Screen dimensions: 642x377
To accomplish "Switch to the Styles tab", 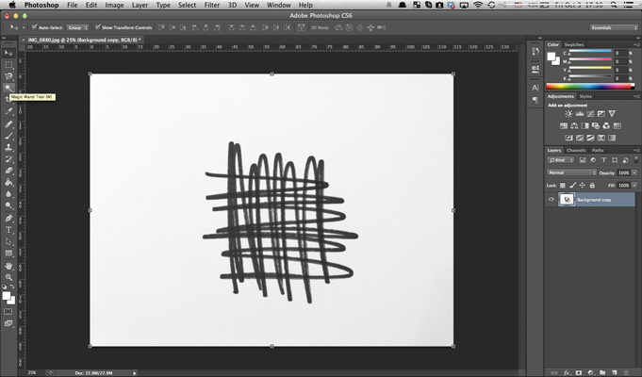I will pos(585,96).
